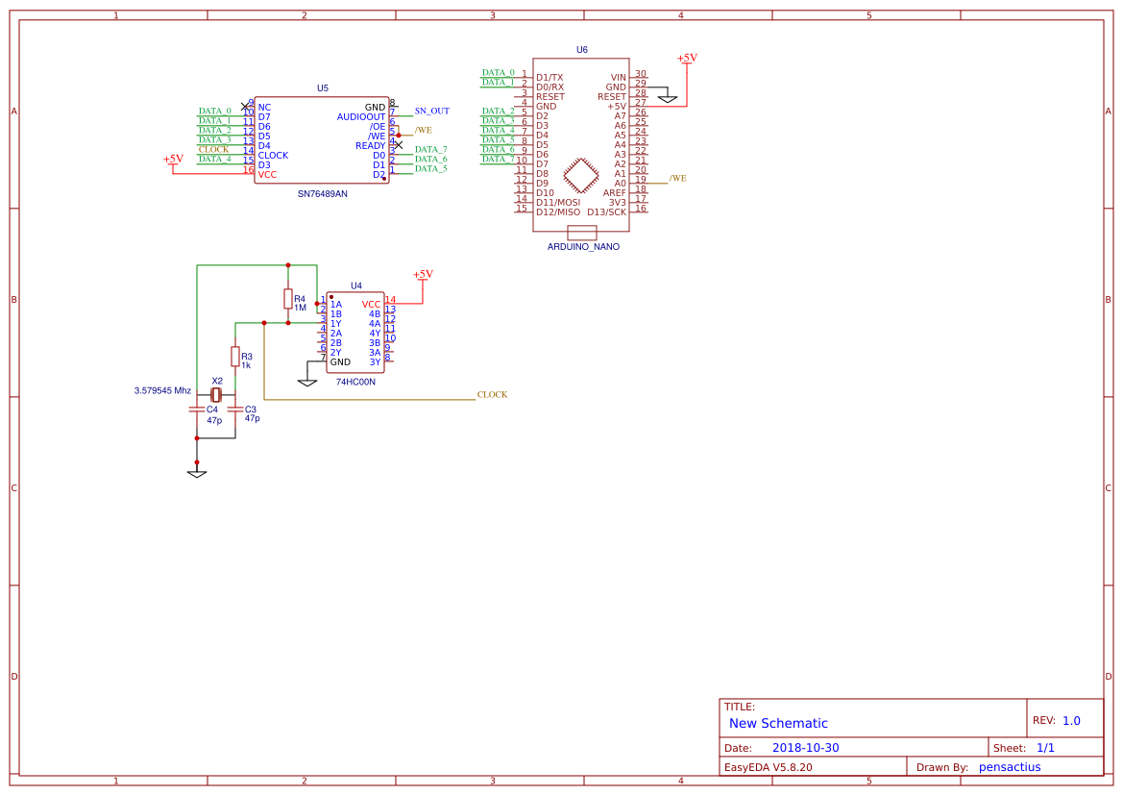The image size is (1123, 795).
Task: Select the +5V symbol left of U5 VCC
Action: (173, 161)
